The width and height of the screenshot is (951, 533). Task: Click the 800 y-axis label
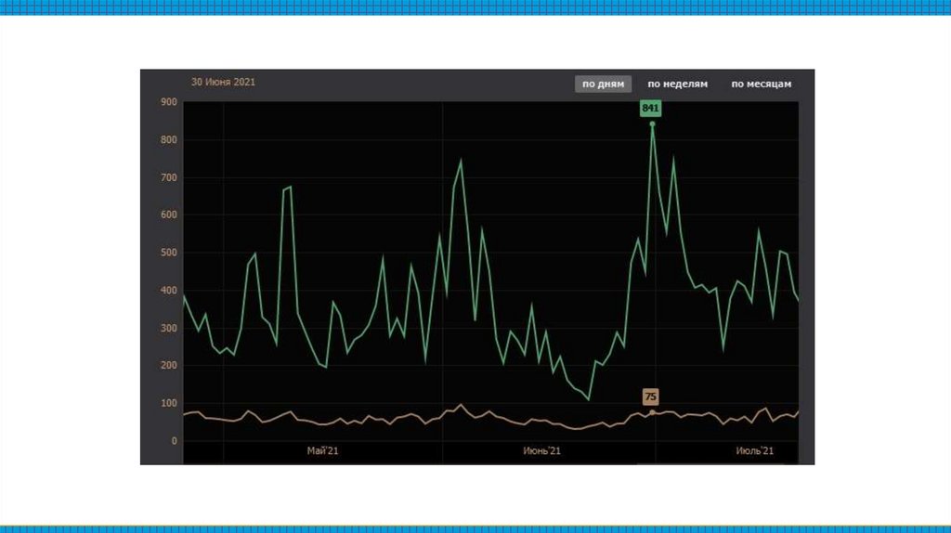[169, 139]
